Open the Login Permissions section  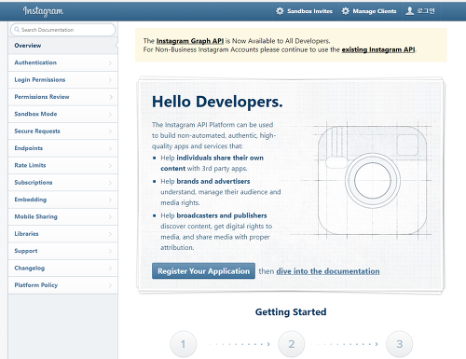point(62,79)
